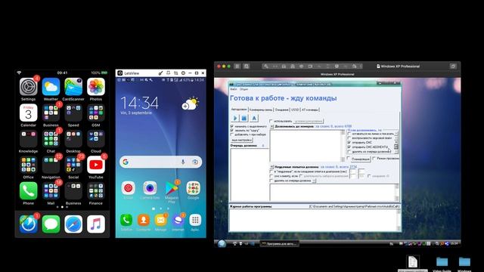Open the Mail folder on iPhone
Image resolution: width=484 pixels, height=272 pixels.
(x=51, y=191)
